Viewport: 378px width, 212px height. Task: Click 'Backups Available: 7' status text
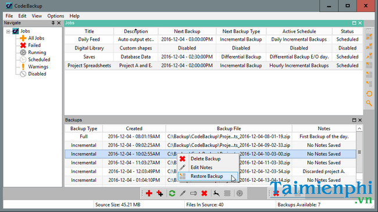[299, 205]
